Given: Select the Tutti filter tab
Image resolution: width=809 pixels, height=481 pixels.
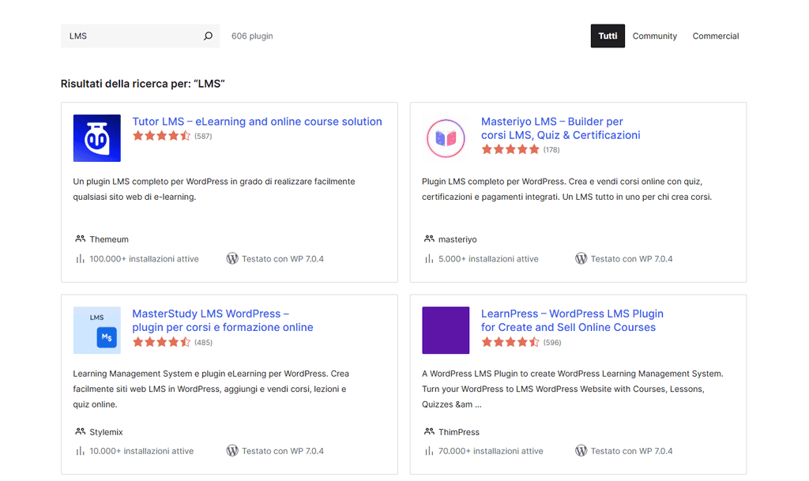Looking at the screenshot, I should click(608, 36).
